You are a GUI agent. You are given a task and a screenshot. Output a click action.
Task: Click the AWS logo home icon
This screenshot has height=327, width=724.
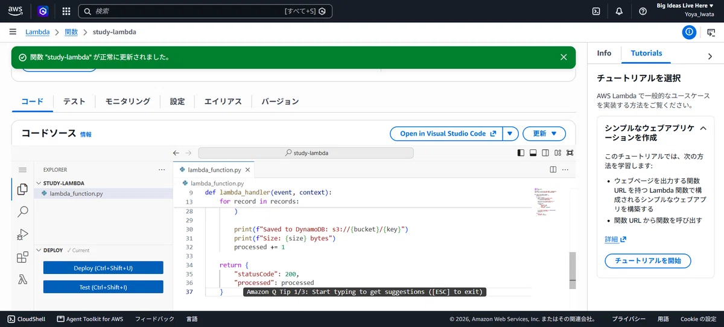pos(15,11)
